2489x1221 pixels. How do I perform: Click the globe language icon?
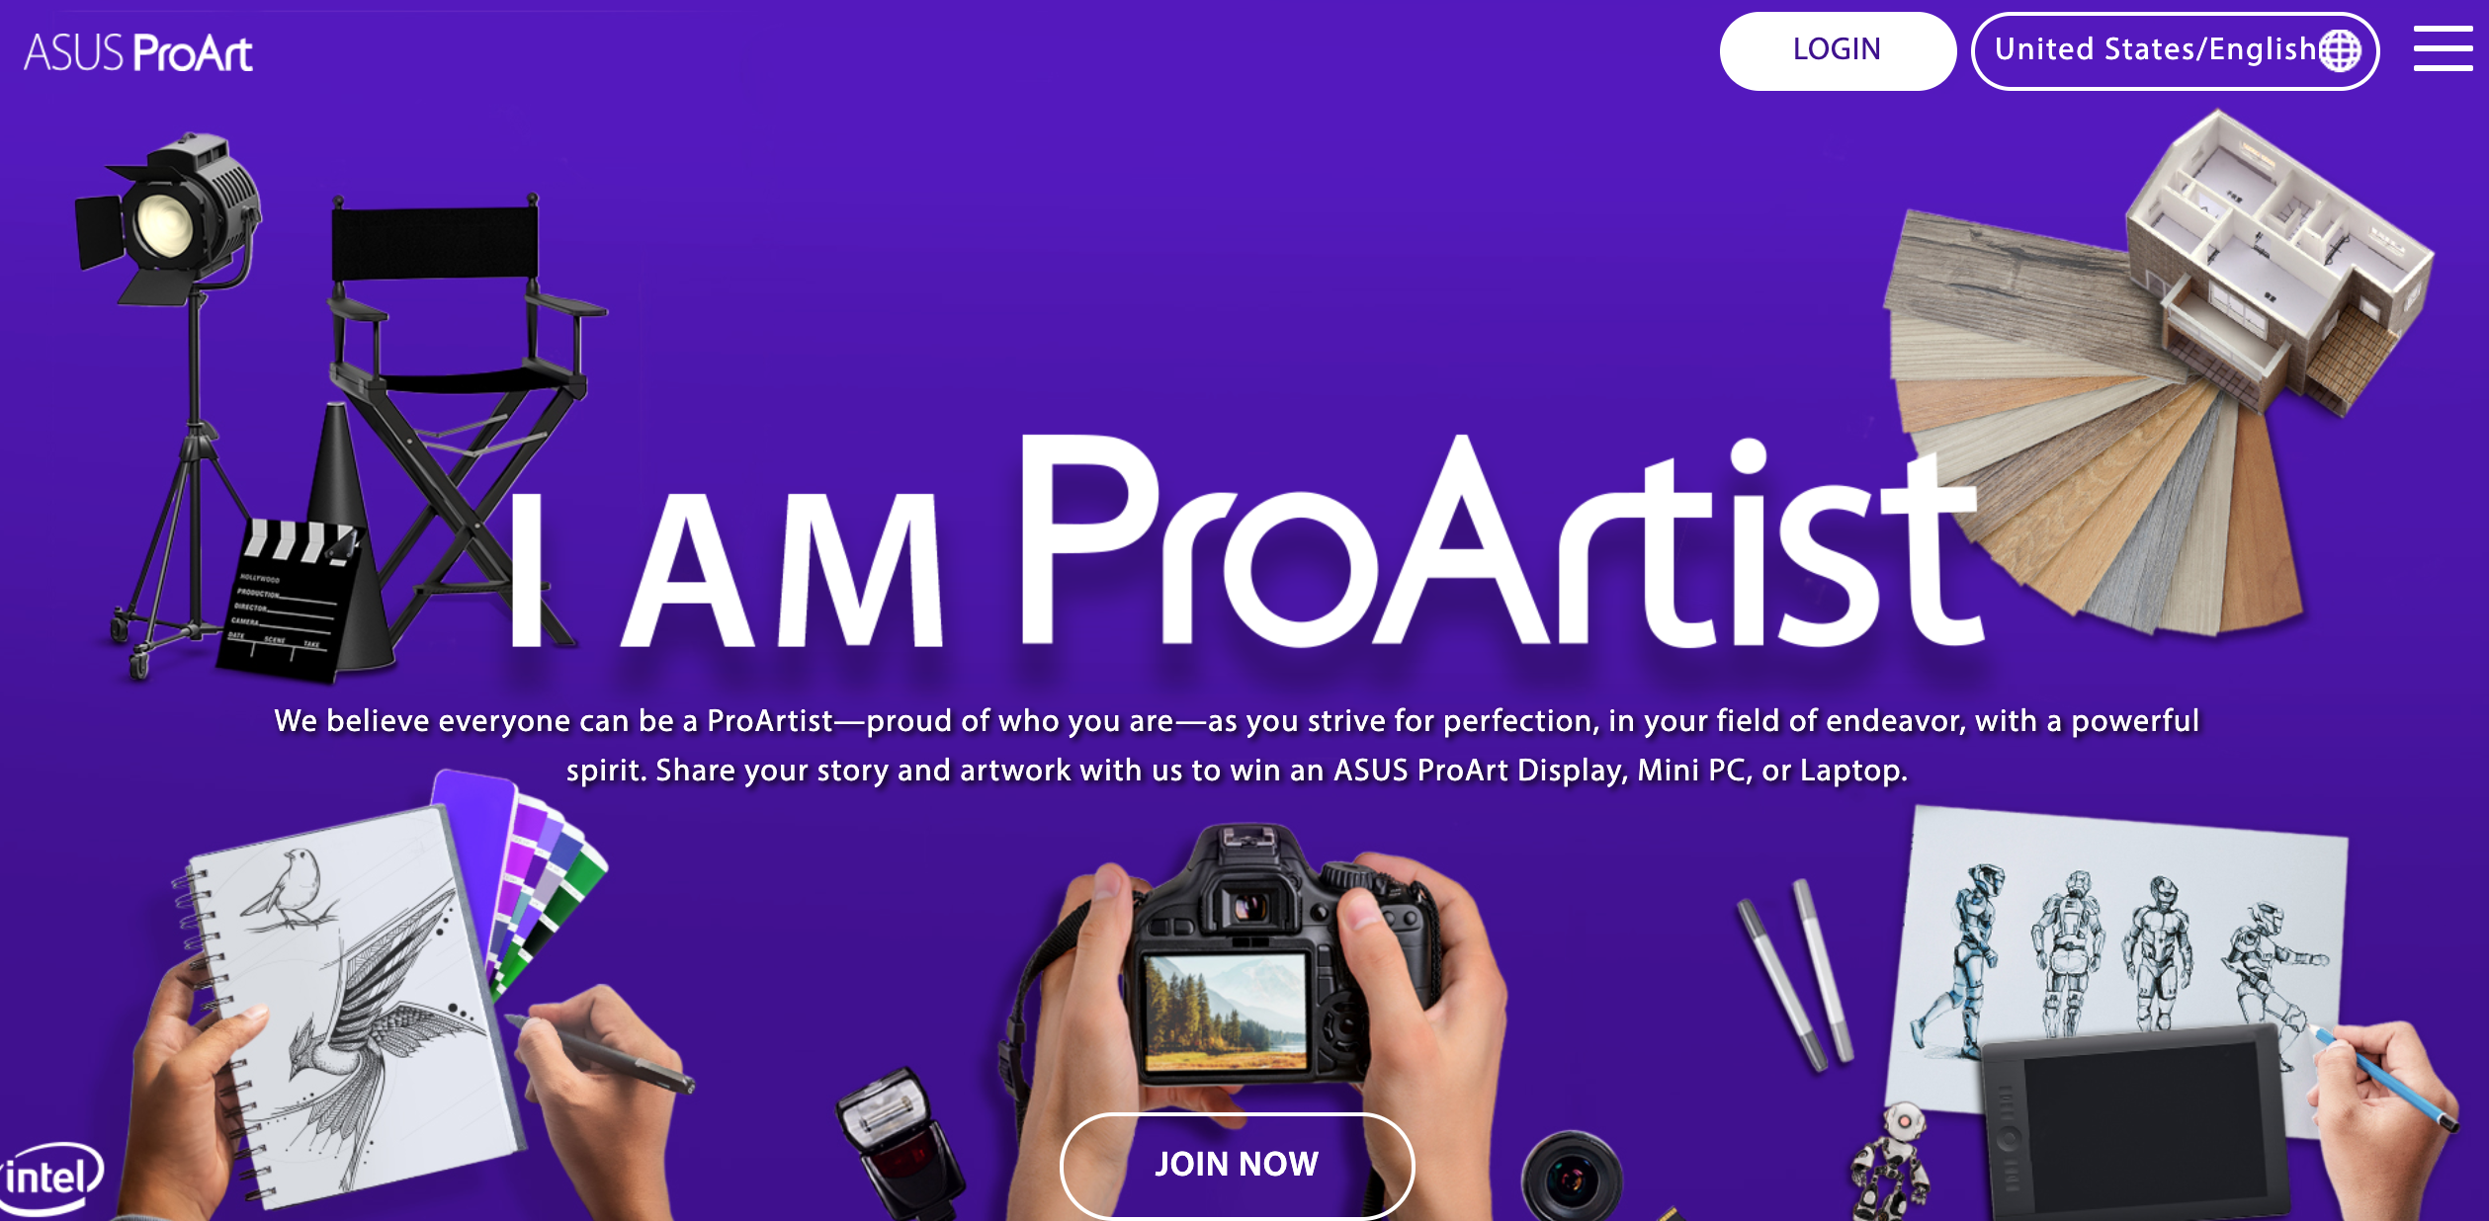pos(2339,50)
